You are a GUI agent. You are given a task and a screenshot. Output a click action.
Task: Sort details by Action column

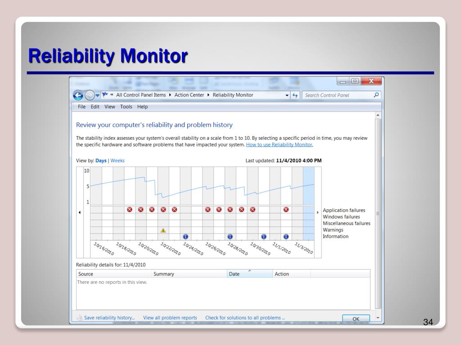click(291, 274)
